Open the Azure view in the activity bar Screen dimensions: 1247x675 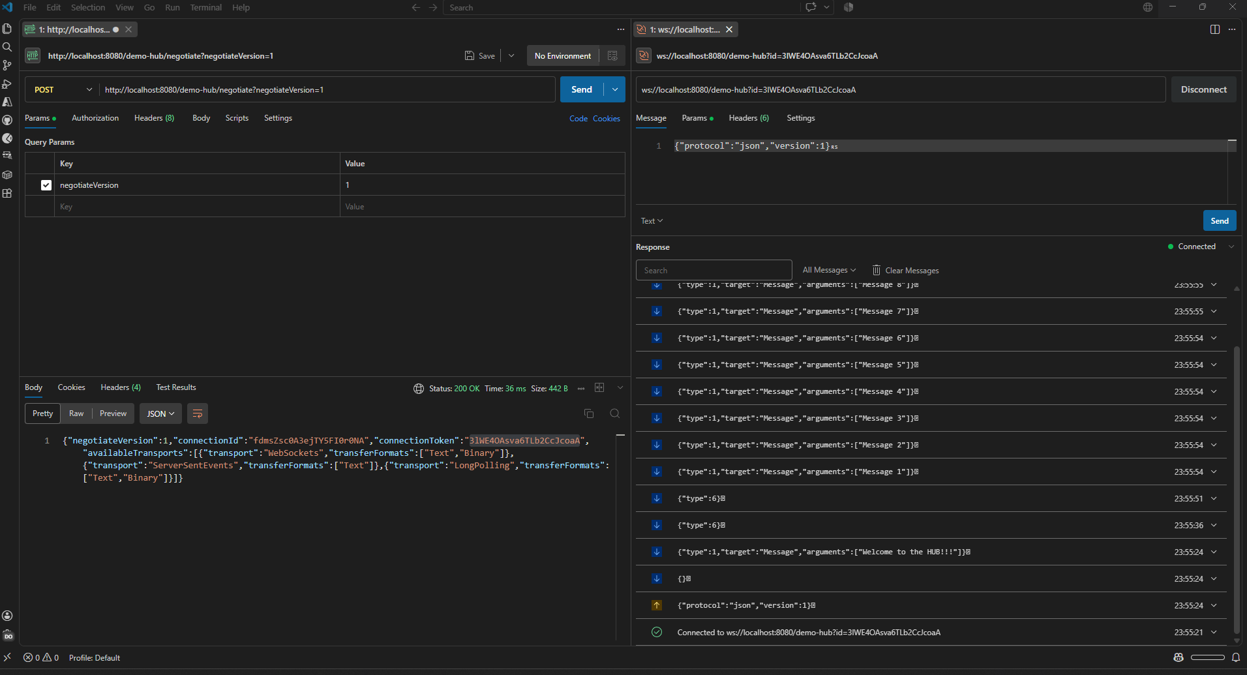point(7,102)
